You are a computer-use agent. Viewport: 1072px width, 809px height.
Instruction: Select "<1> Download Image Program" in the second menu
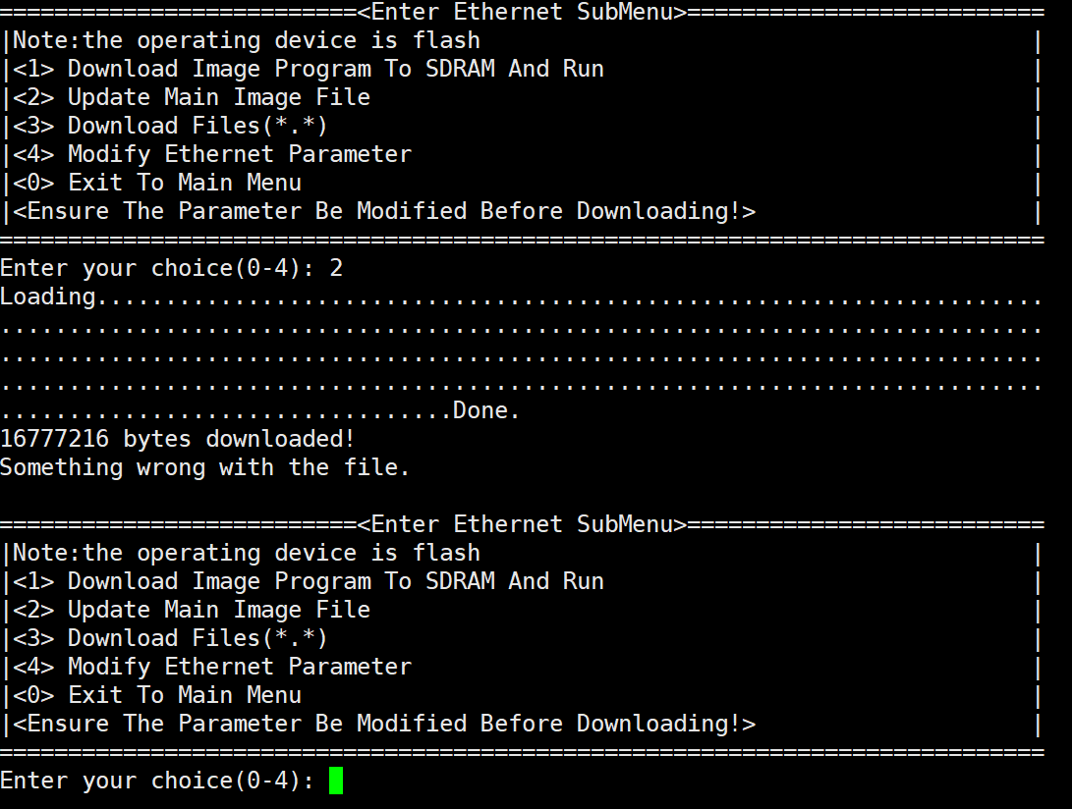308,581
